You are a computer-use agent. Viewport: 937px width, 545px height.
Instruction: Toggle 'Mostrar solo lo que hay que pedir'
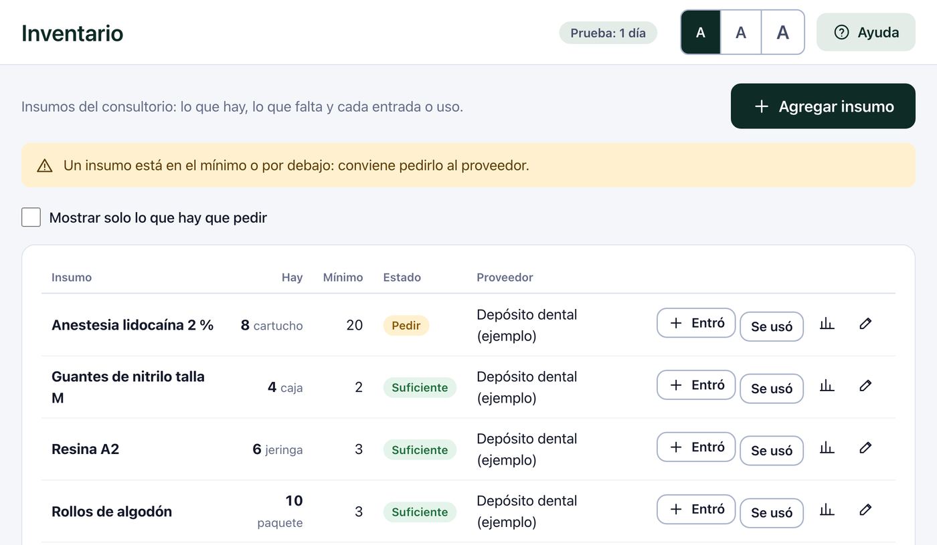coord(31,217)
